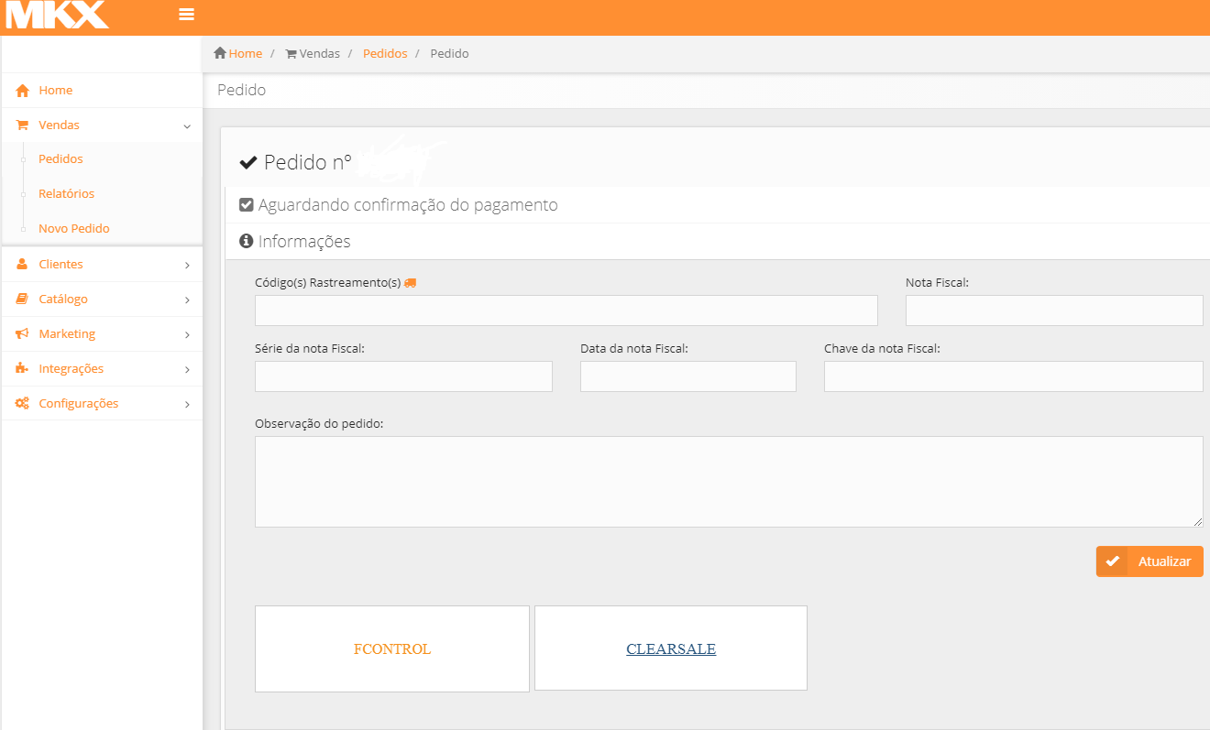Image resolution: width=1210 pixels, height=730 pixels.
Task: Select Novo Pedido in the sidebar
Action: pyautogui.click(x=73, y=229)
